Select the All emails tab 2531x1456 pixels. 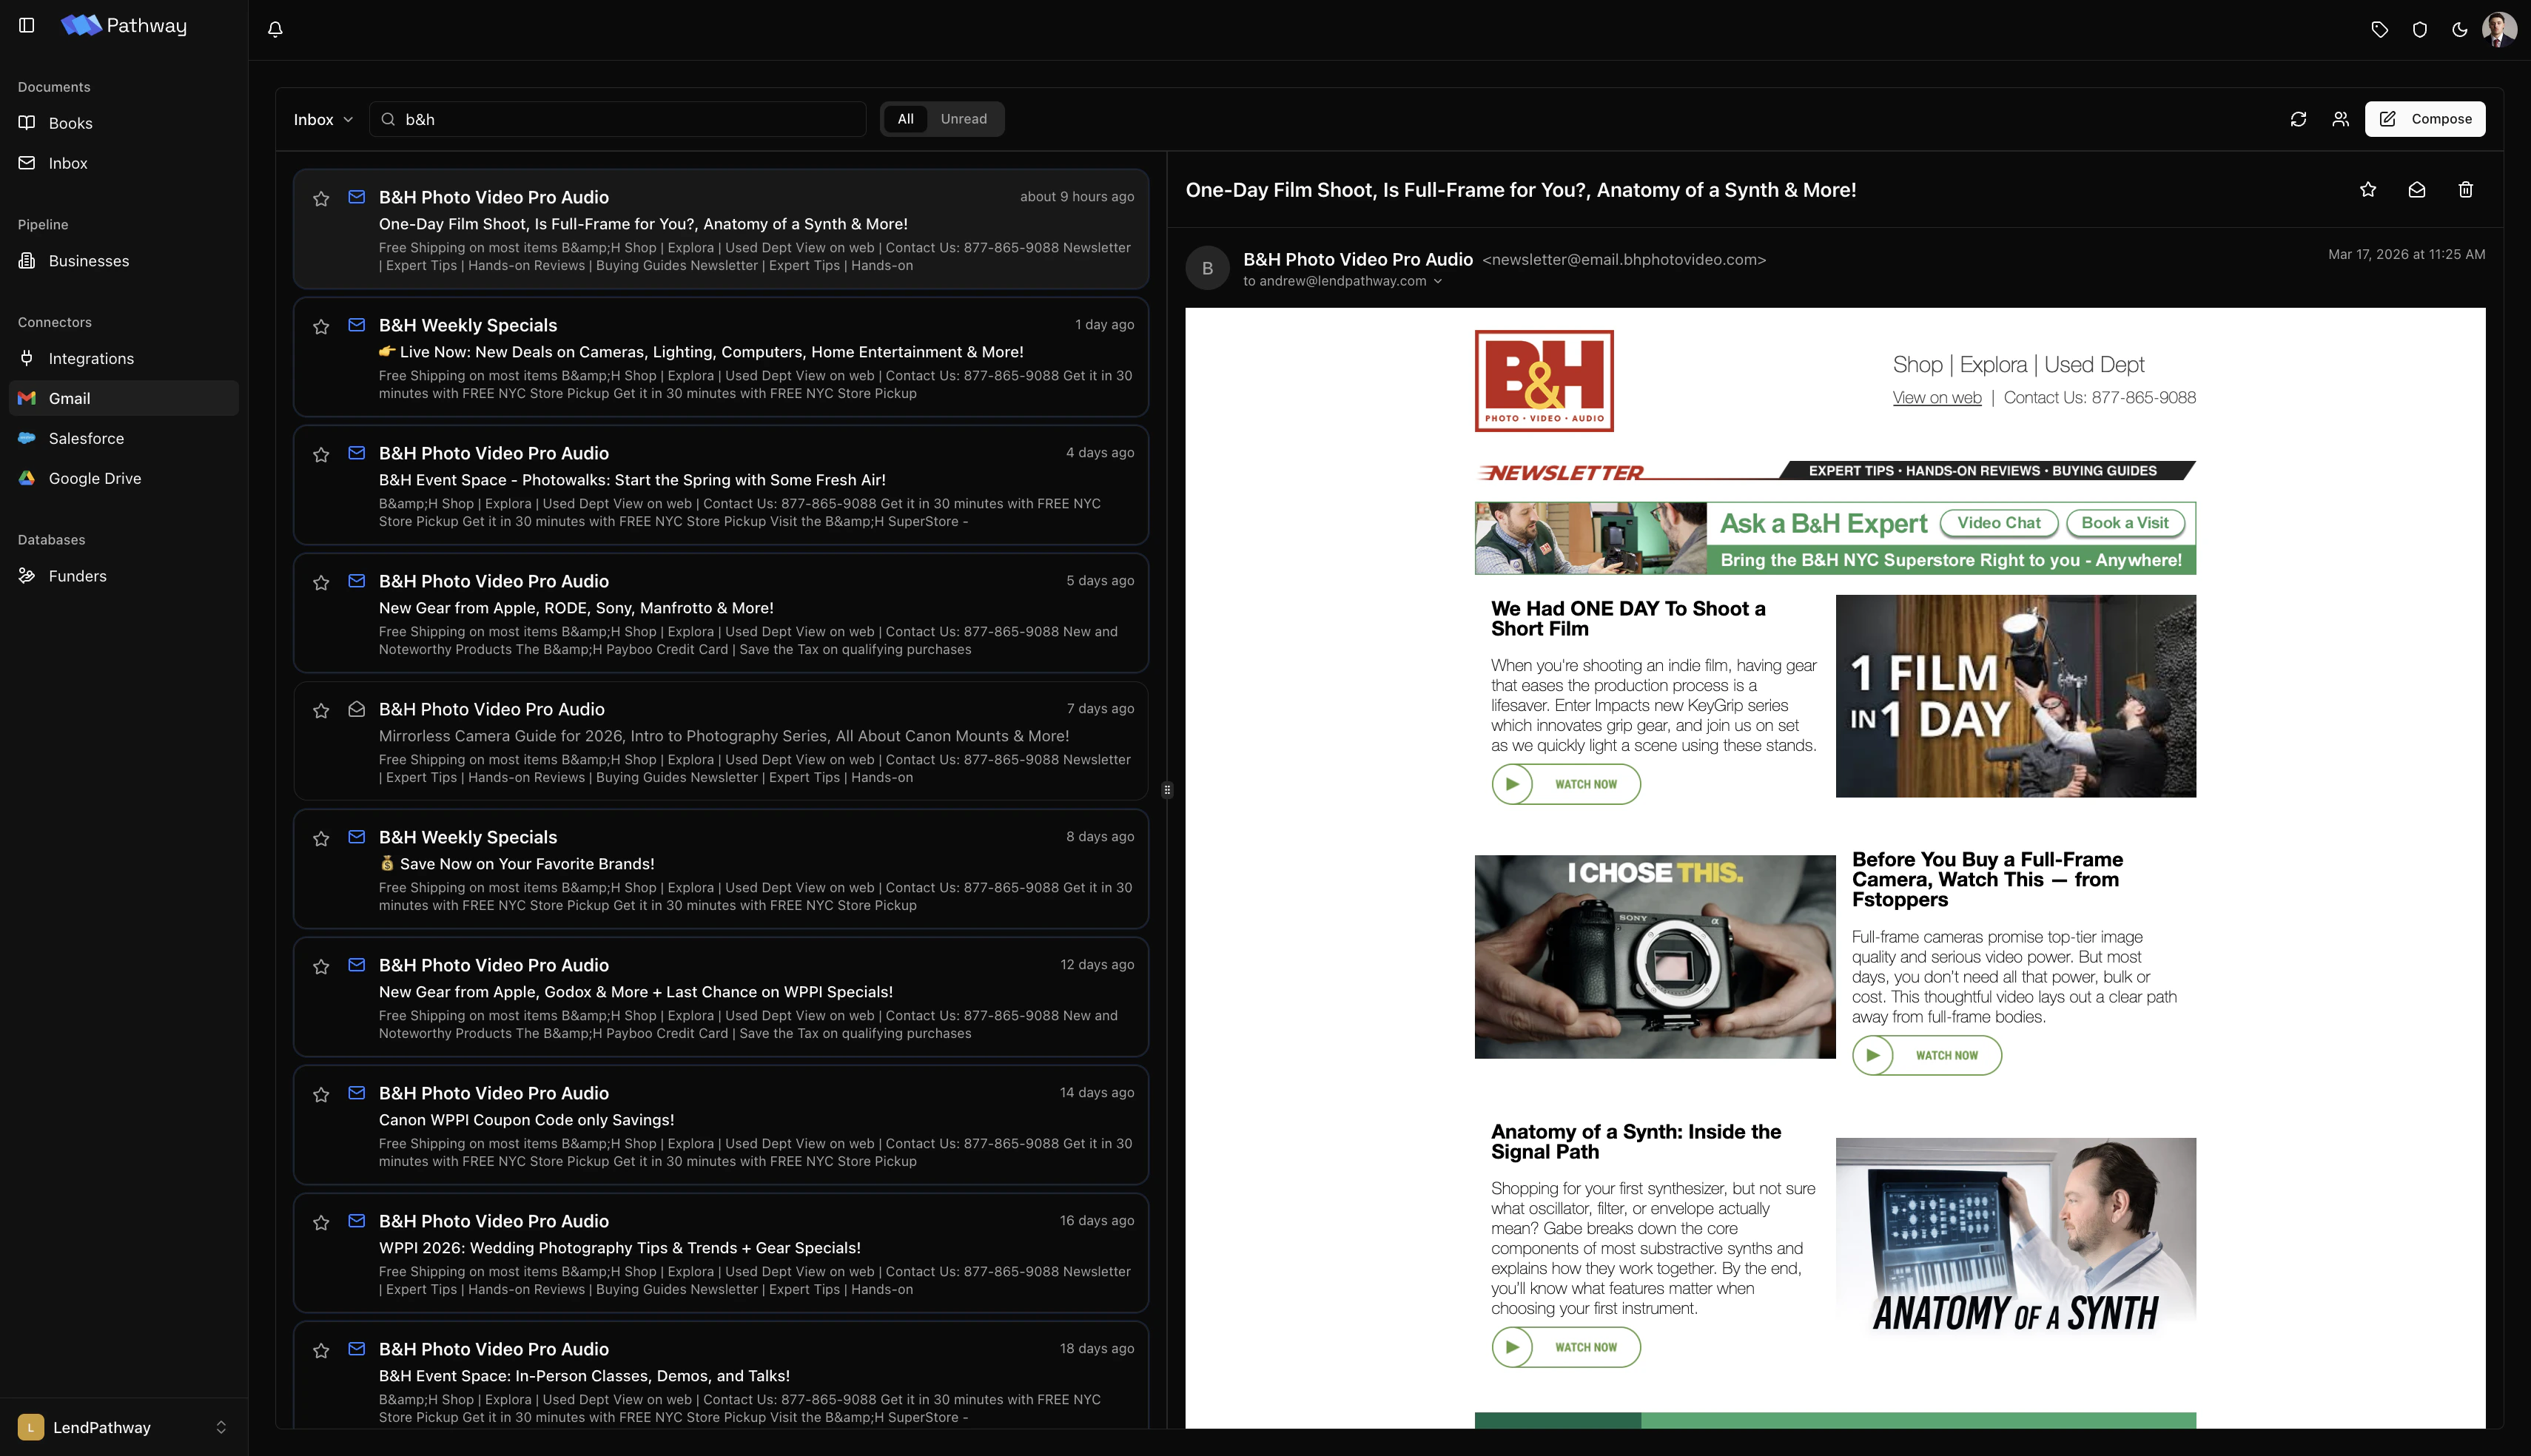coord(905,118)
